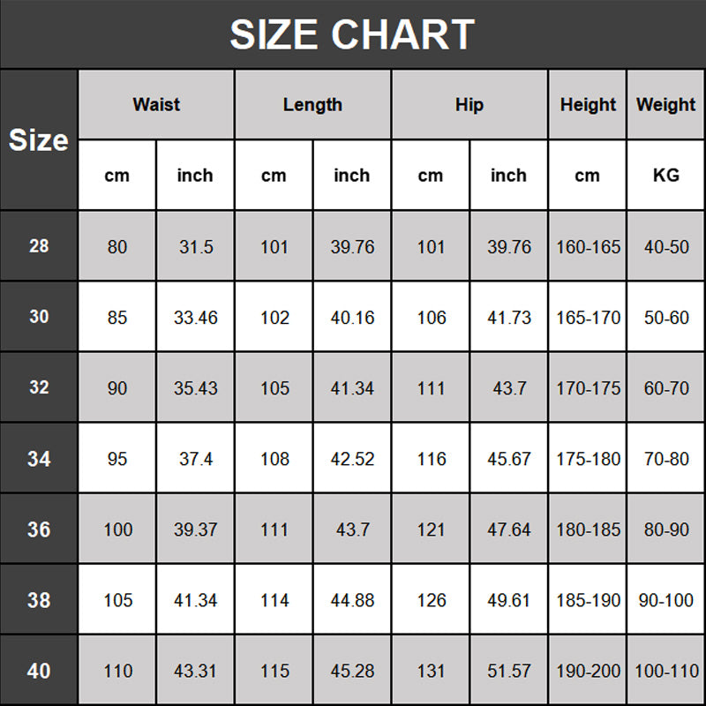Select the Weight column header

666,104
